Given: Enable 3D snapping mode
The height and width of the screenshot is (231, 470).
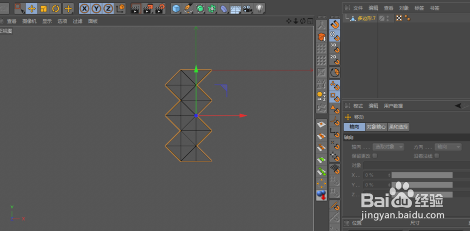Looking at the screenshot, I should point(335,48).
